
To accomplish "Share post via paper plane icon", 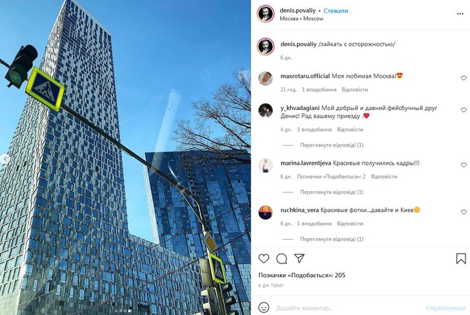I will pos(299,258).
